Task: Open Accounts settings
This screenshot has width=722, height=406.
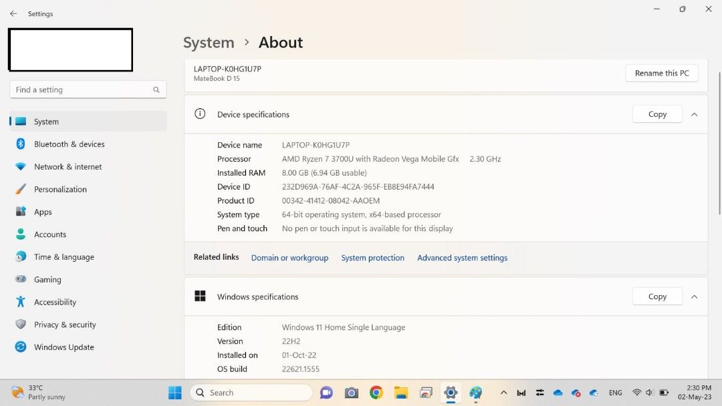Action: (x=88, y=234)
